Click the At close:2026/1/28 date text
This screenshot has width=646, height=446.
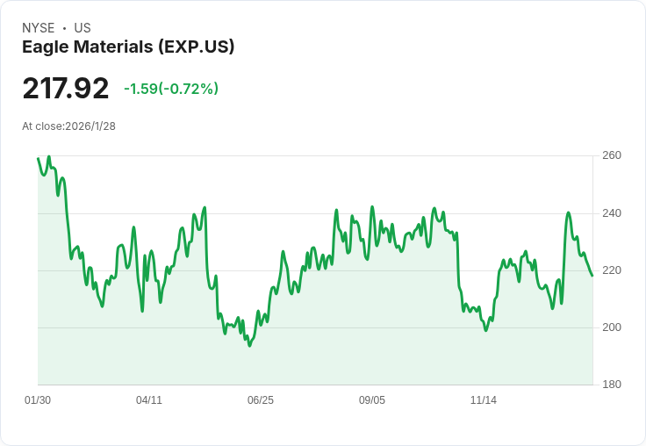tap(68, 126)
